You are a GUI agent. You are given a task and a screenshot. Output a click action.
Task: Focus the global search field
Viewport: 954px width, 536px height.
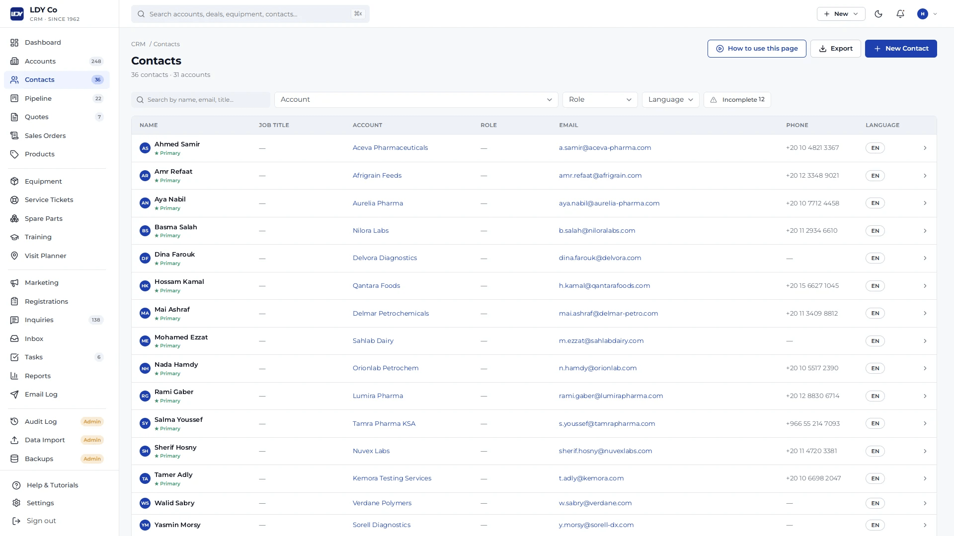coord(250,14)
